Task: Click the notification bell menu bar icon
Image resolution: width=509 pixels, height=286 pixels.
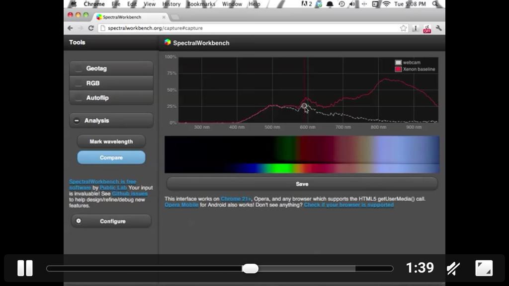Action: 330,4
